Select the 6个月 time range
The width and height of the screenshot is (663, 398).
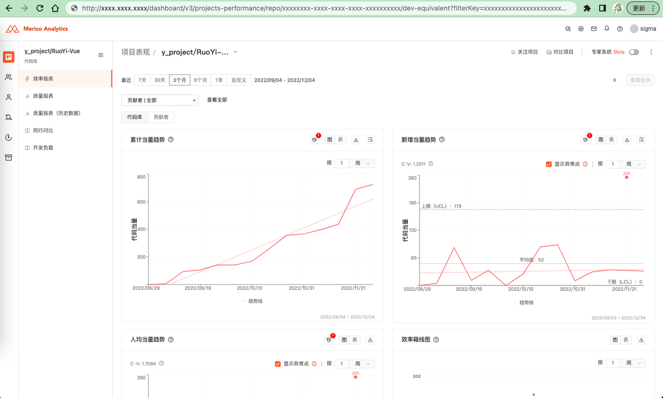pos(200,80)
